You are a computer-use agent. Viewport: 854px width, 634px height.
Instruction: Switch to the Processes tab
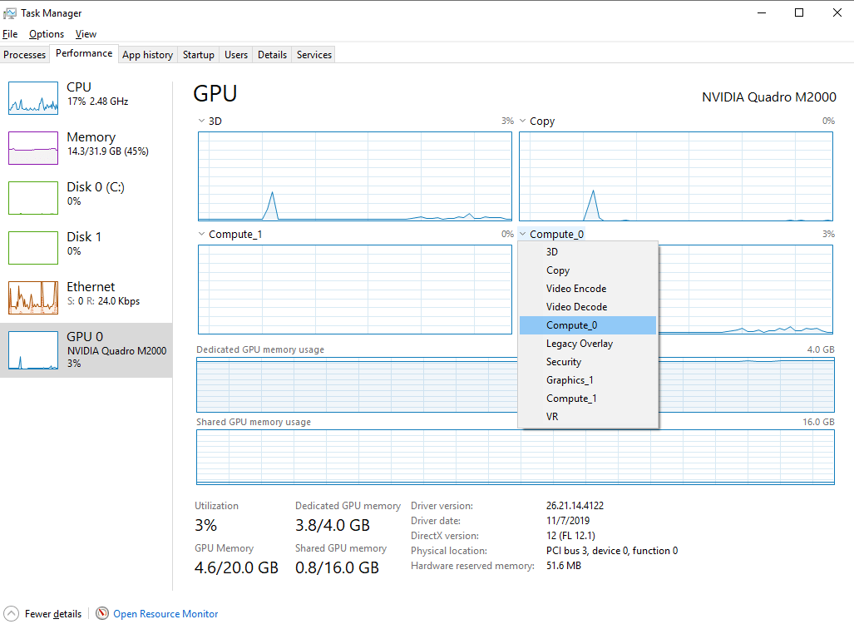point(24,55)
